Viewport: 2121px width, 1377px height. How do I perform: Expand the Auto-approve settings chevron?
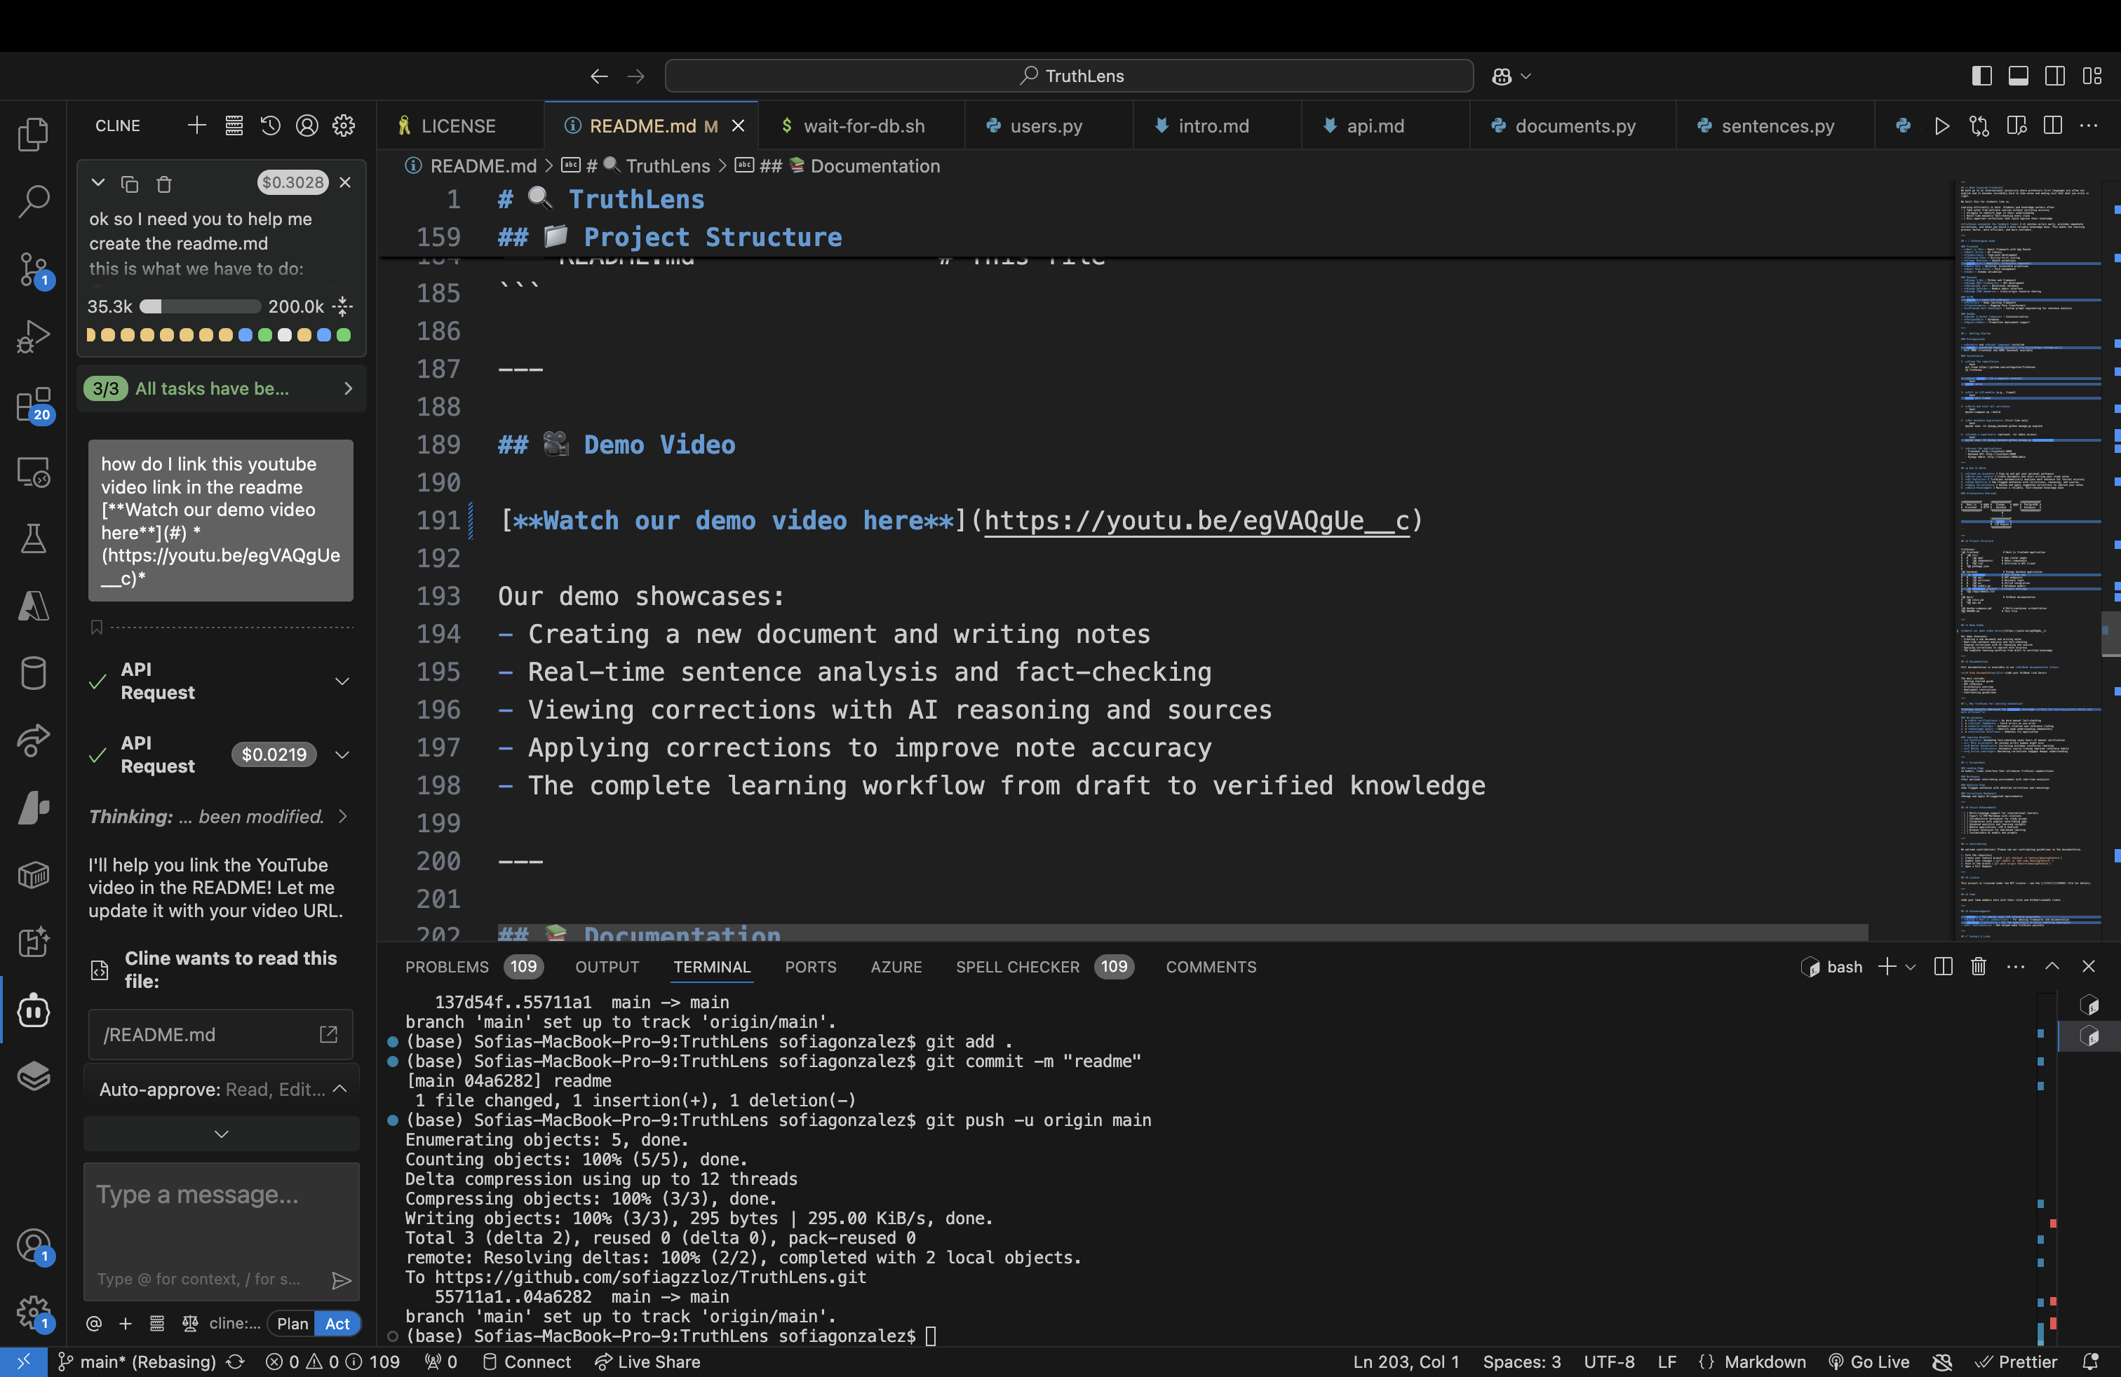339,1088
